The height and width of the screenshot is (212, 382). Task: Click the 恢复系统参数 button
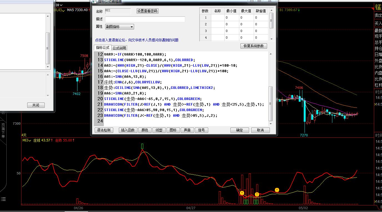tap(253, 46)
